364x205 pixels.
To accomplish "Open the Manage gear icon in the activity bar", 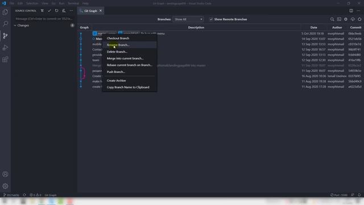I will [x=5, y=186].
